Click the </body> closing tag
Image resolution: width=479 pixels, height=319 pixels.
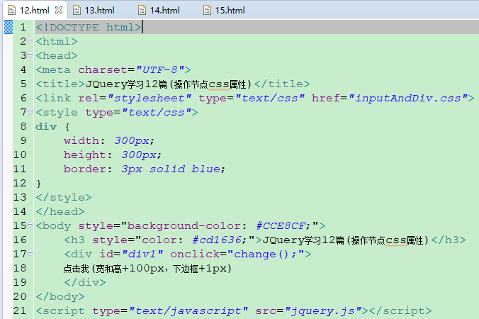tap(60, 297)
